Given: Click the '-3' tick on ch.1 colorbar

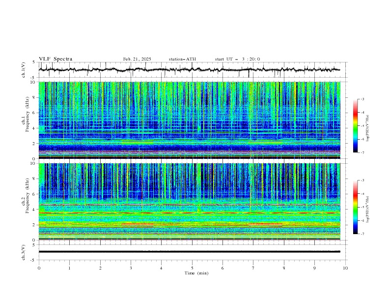Looking at the screenshot, I should click(362, 99).
